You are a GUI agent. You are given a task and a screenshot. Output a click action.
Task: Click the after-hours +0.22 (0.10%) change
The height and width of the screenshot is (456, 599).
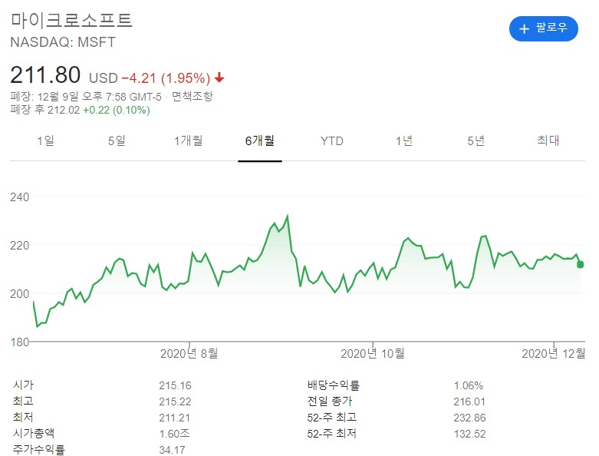click(x=117, y=110)
